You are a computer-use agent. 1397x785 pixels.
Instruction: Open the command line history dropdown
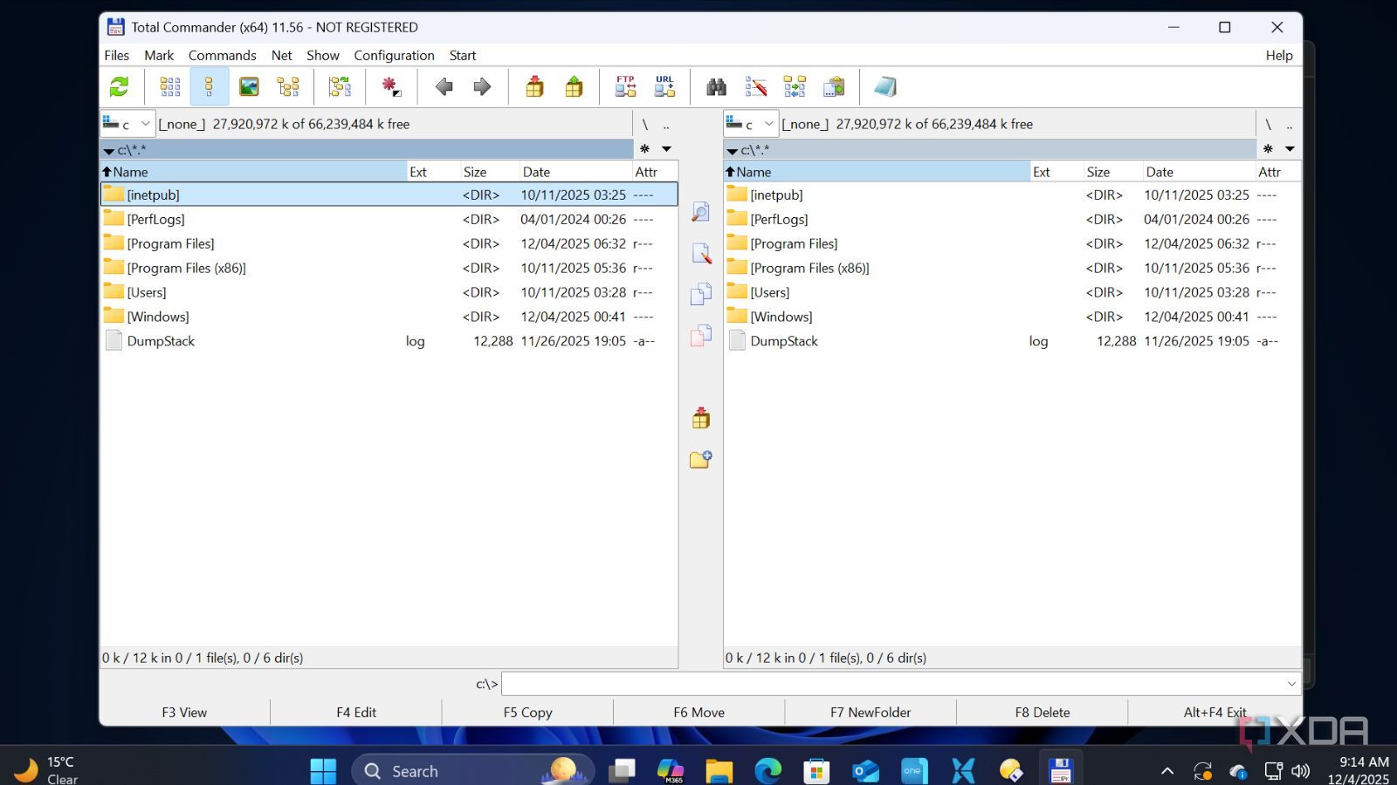(1291, 684)
